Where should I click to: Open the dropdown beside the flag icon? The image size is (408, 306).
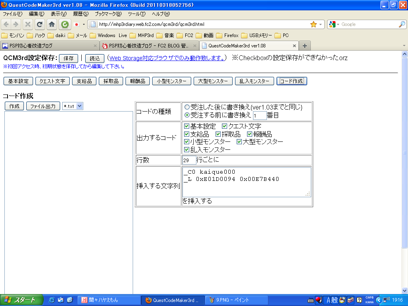[x=84, y=24]
